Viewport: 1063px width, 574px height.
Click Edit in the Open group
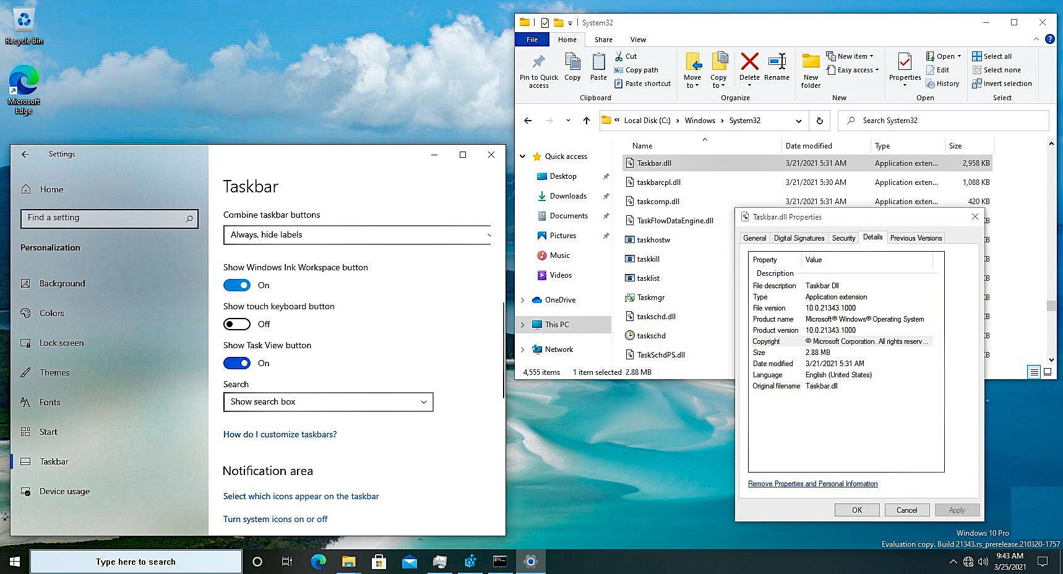(937, 70)
